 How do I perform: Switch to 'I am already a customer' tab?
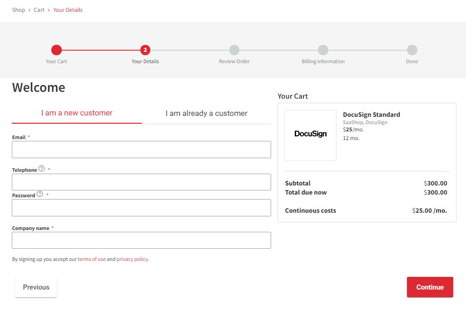tap(206, 113)
